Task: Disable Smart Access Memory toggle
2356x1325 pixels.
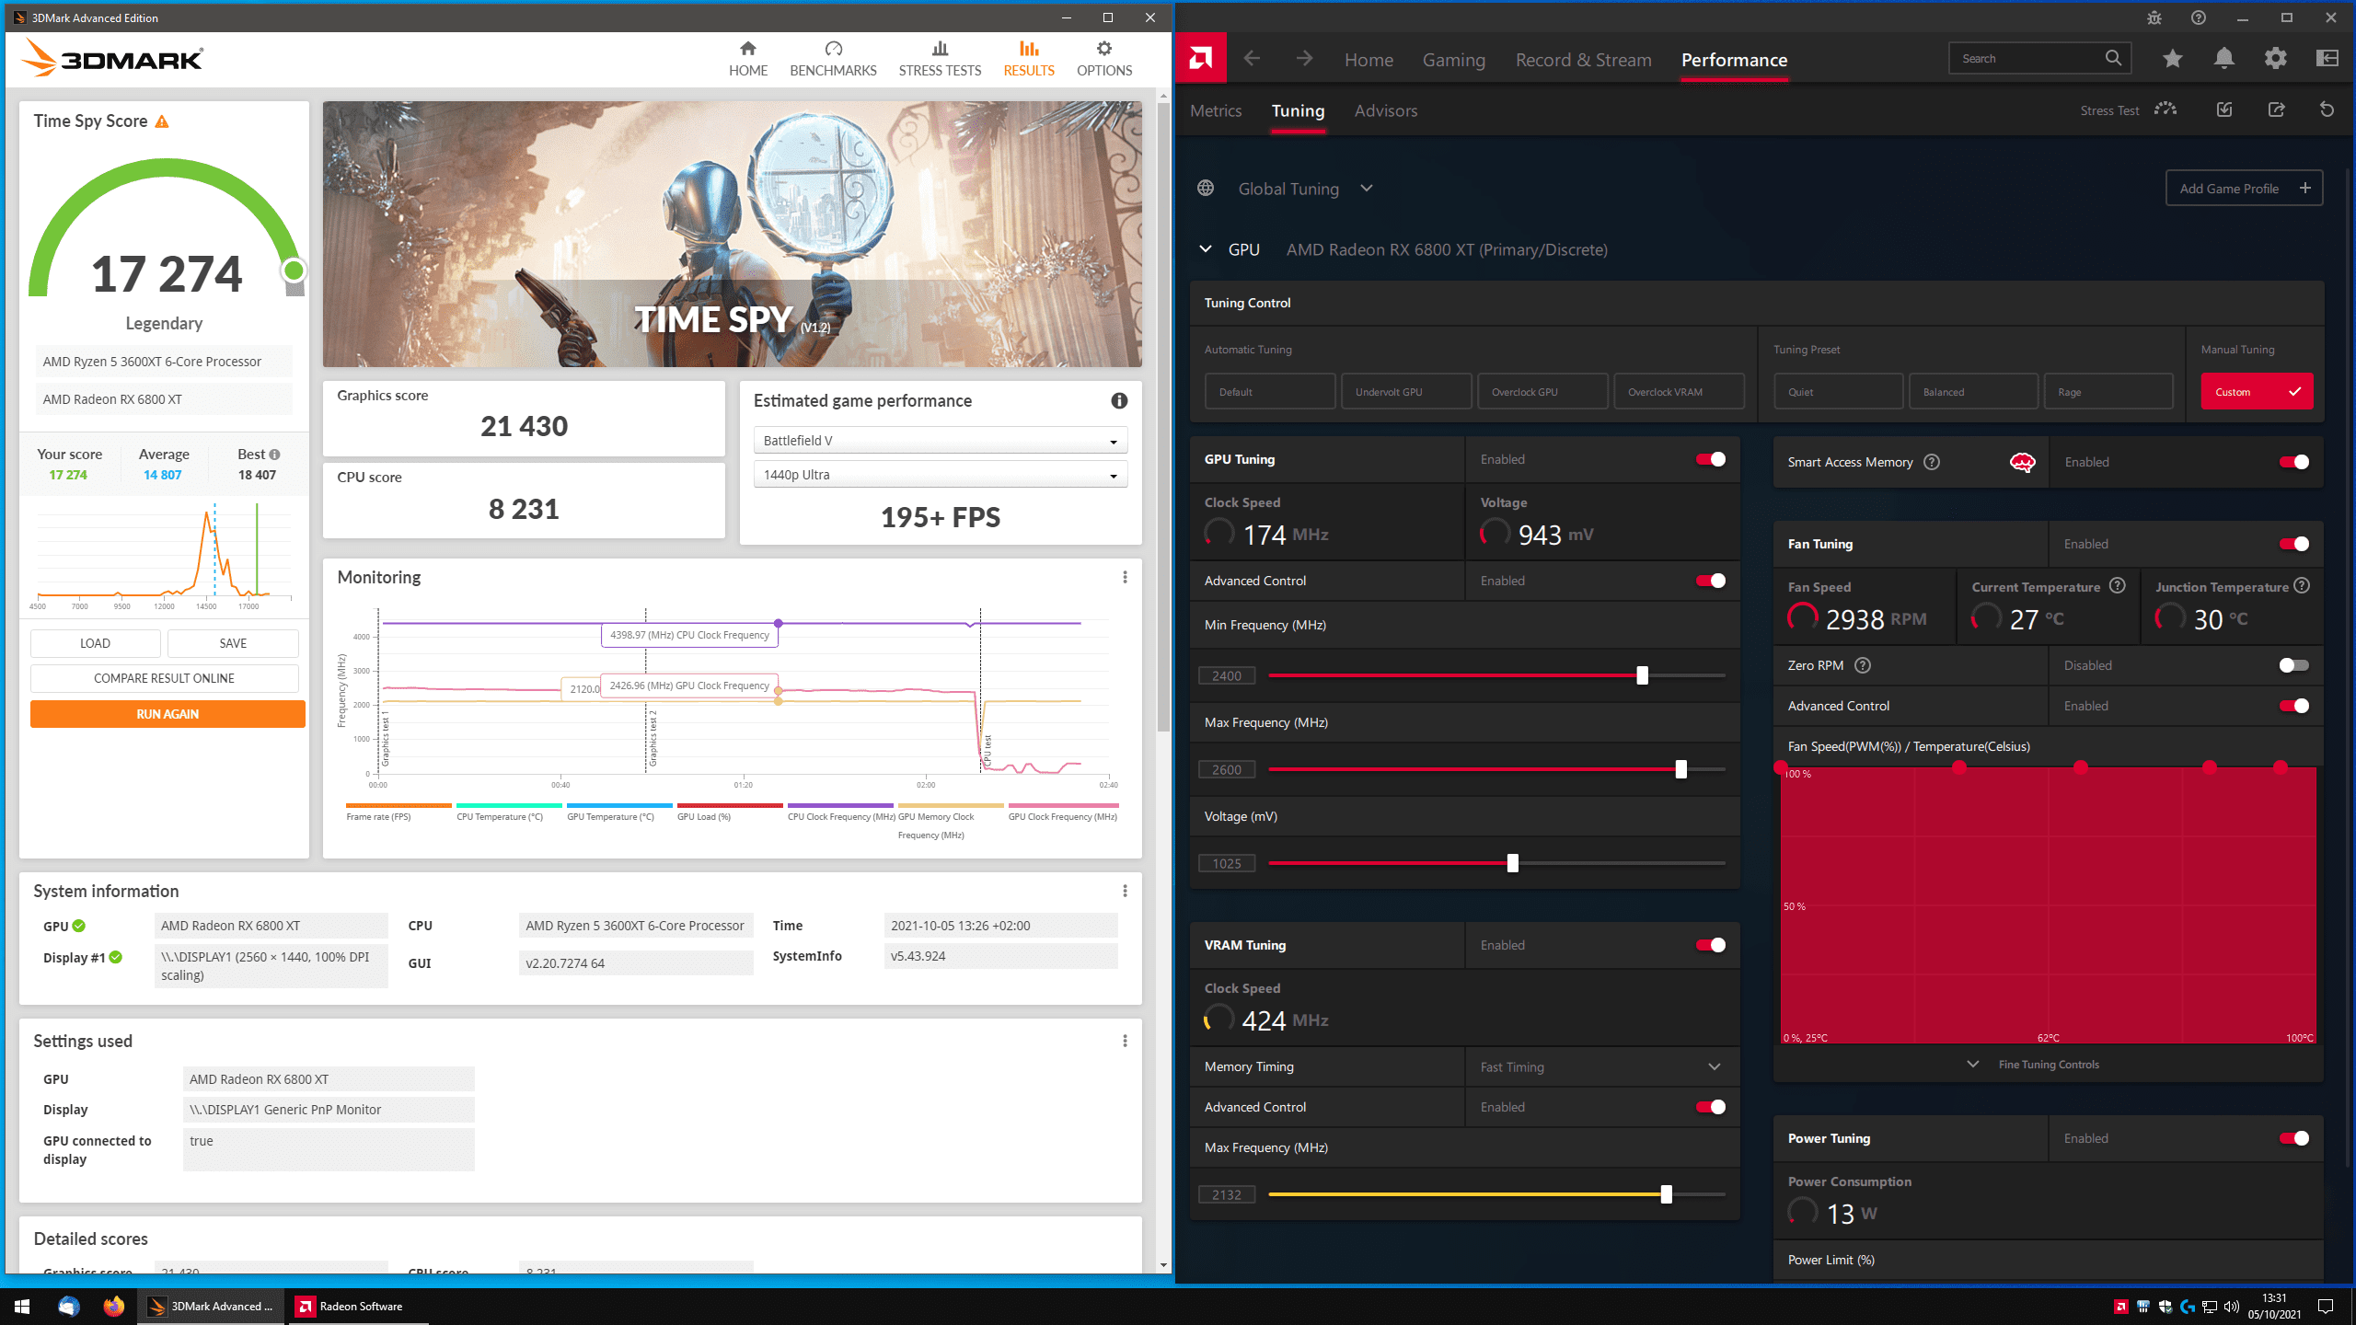Action: coord(2293,462)
